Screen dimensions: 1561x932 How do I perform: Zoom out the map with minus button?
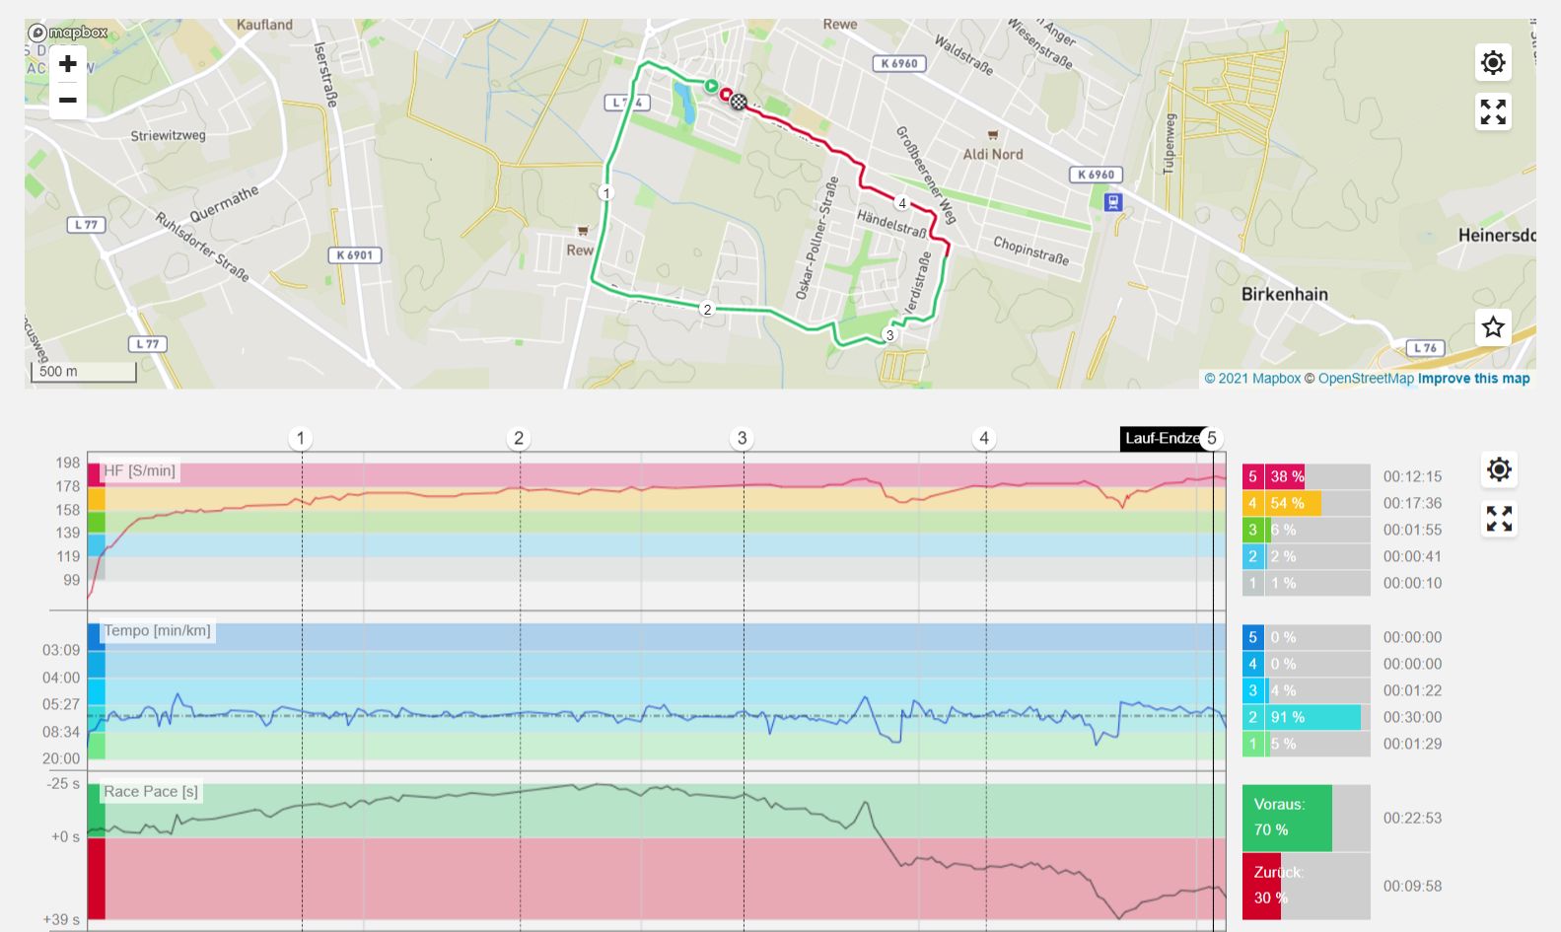pyautogui.click(x=67, y=101)
